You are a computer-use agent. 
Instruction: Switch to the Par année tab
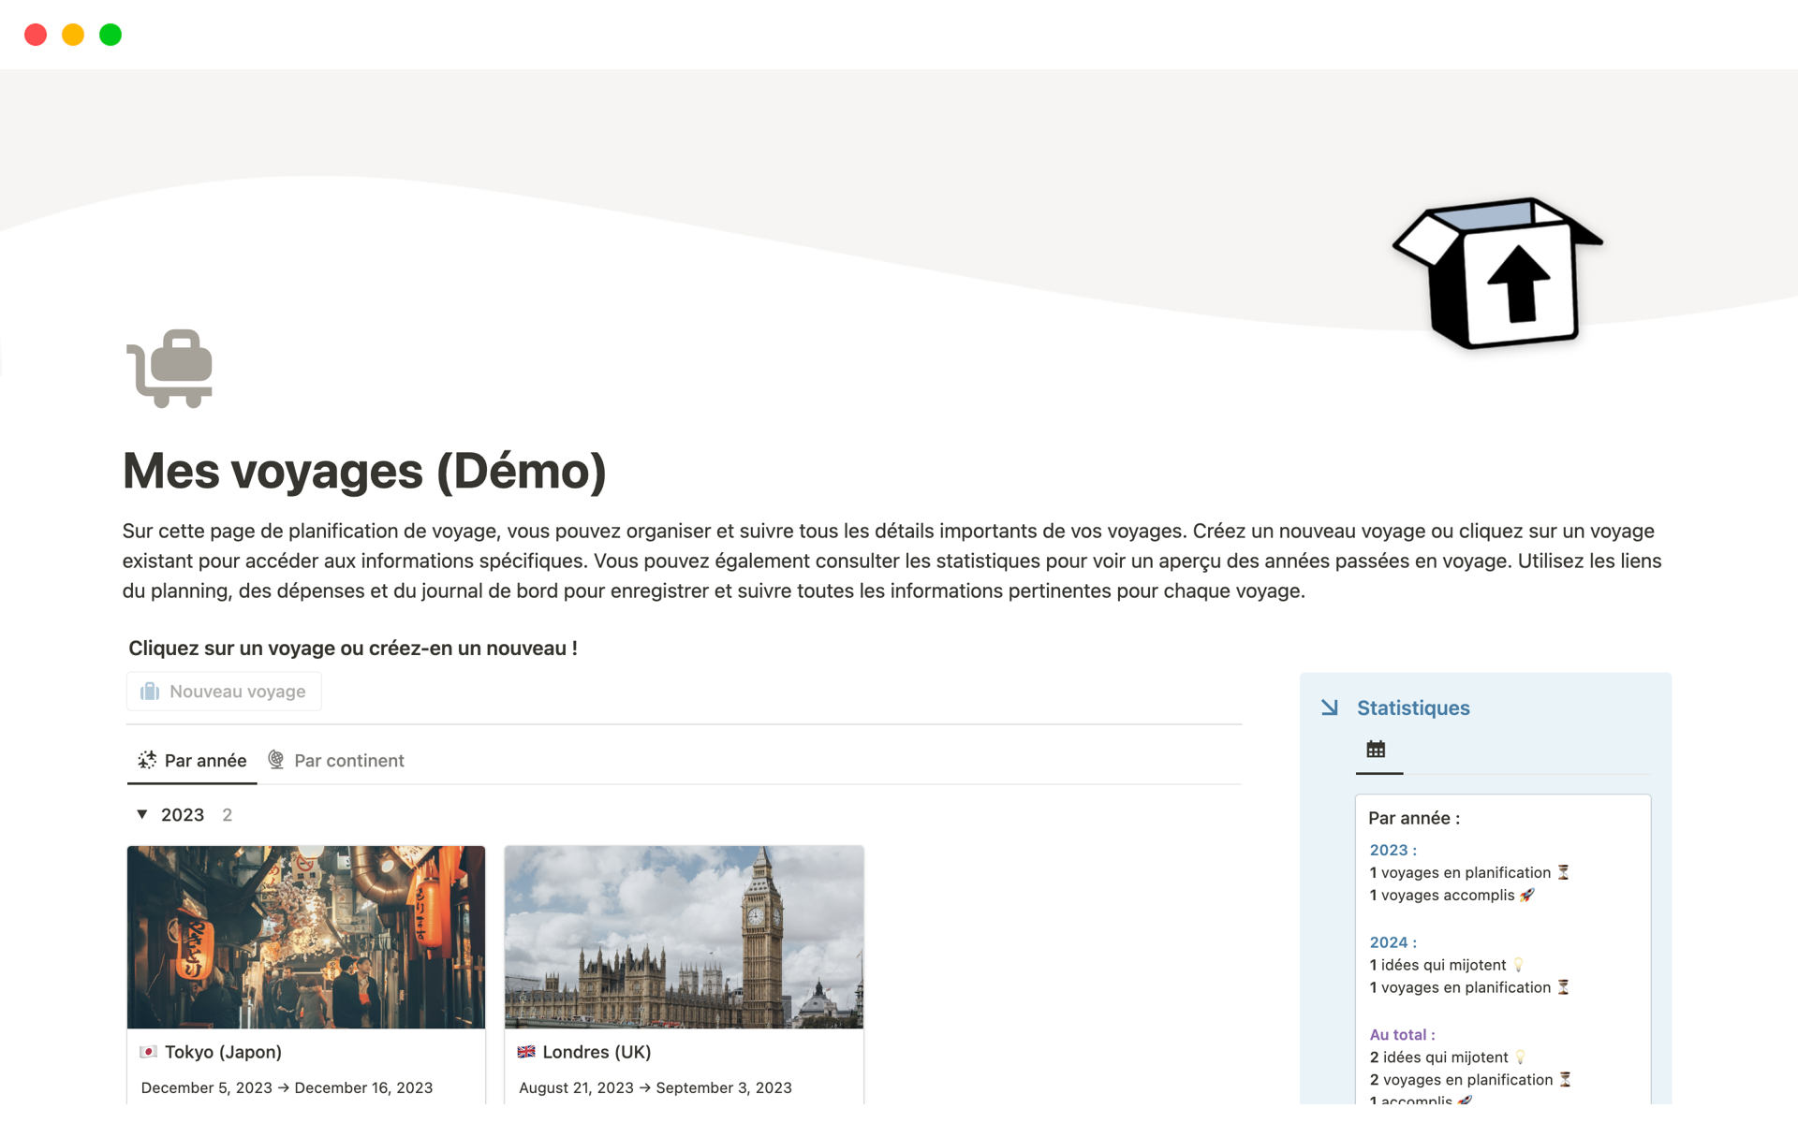(205, 761)
